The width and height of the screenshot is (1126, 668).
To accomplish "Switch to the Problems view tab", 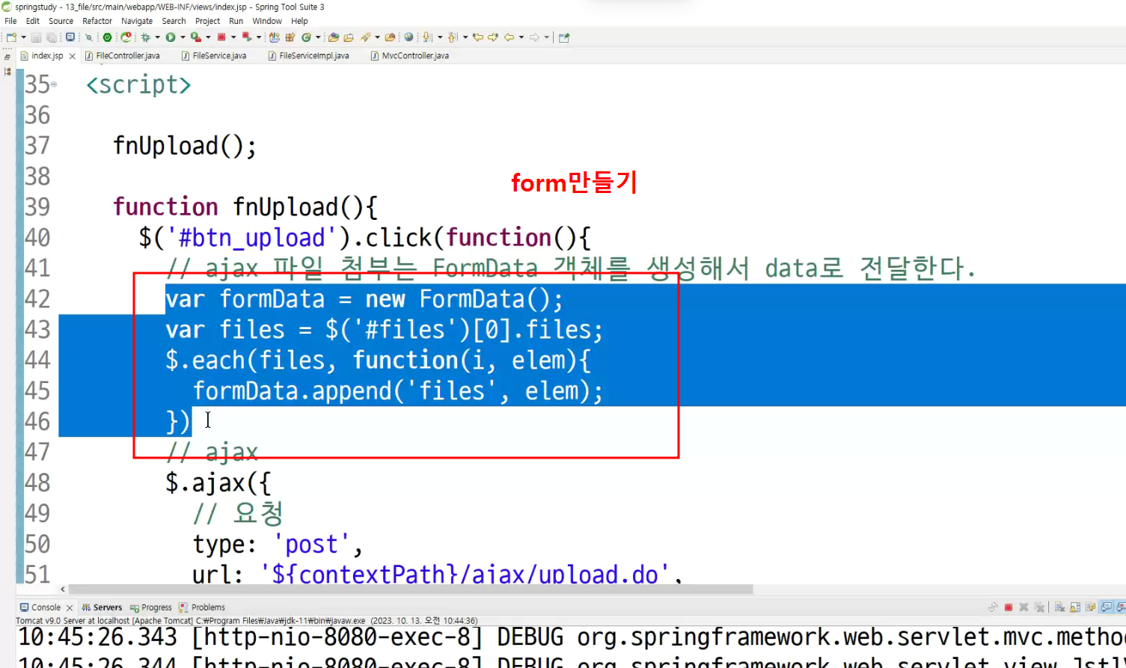I will (202, 607).
